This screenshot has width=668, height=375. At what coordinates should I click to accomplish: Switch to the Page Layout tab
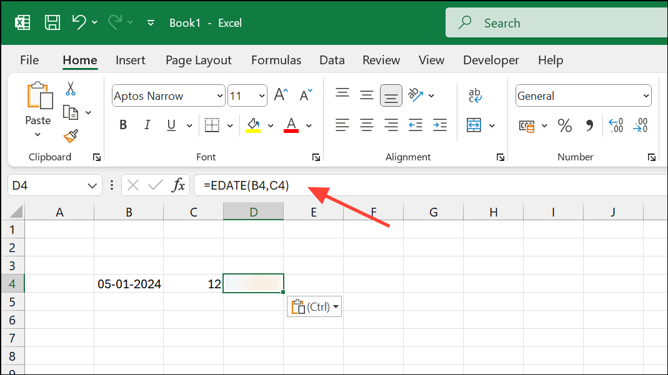(x=198, y=61)
